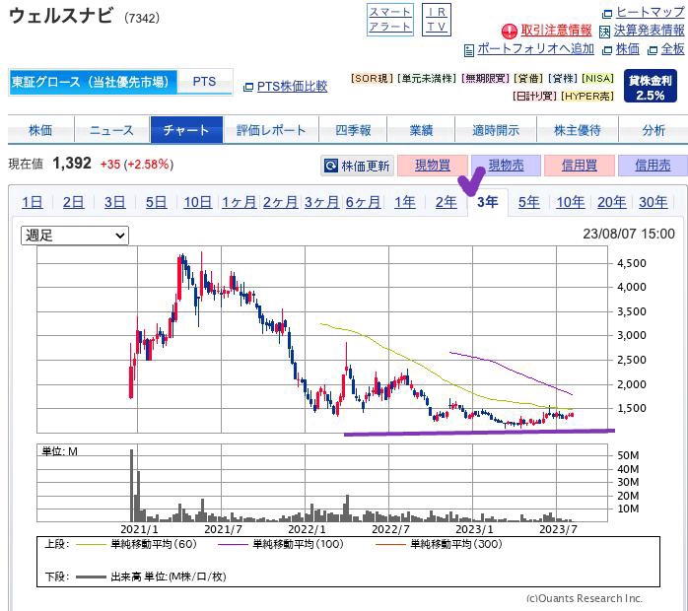Open the 株価 tab
This screenshot has height=611, width=688.
tap(40, 130)
